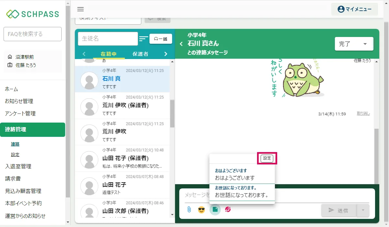Screen dimensions: 389x227
Task: Click the 送信 send button
Action: (x=338, y=210)
